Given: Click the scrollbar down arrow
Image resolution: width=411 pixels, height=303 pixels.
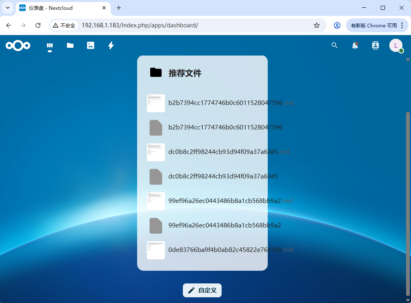Looking at the screenshot, I should tap(408, 301).
